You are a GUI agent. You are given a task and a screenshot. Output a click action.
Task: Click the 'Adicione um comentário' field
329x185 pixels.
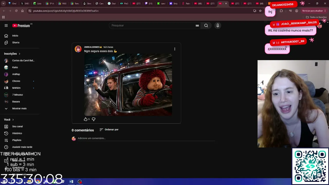coord(146,138)
